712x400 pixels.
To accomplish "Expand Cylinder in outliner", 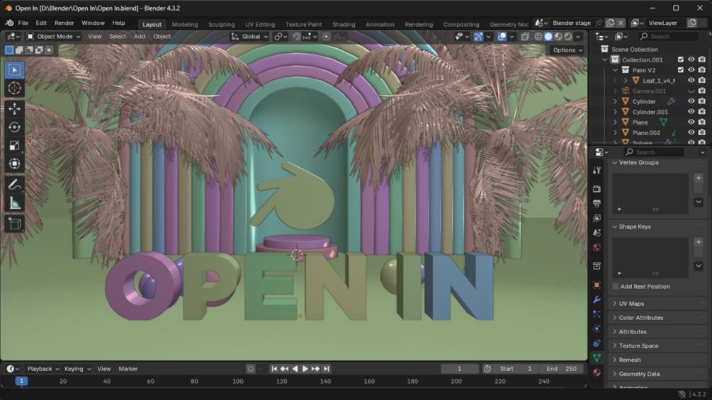I will pos(615,101).
